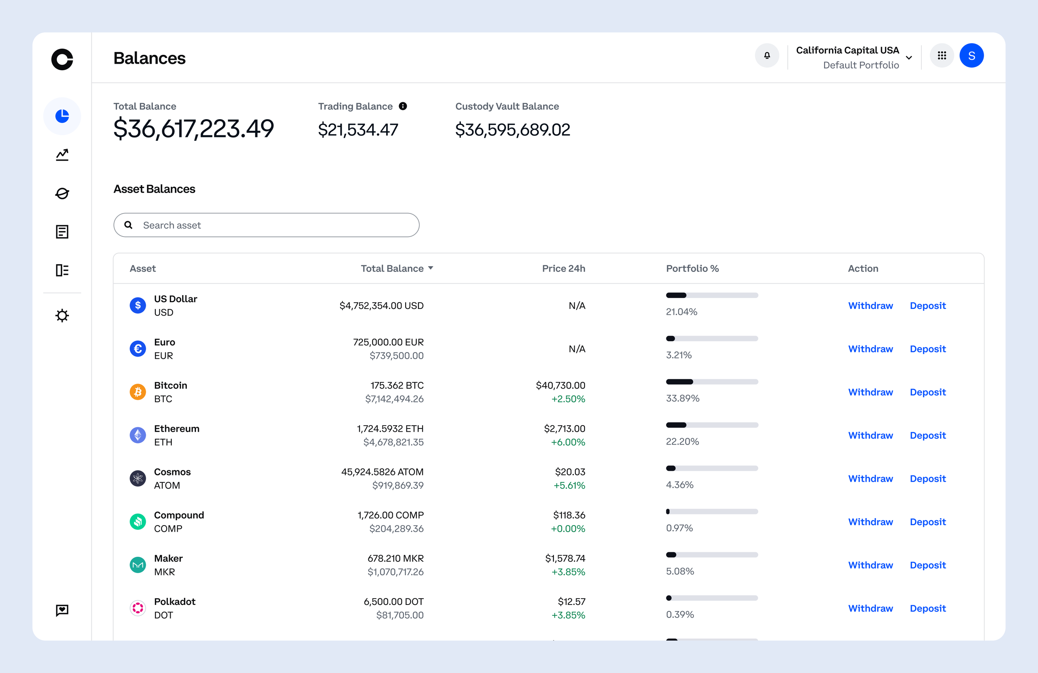Click the Portfolio % column header
Screen dimensions: 1038x673
692,268
